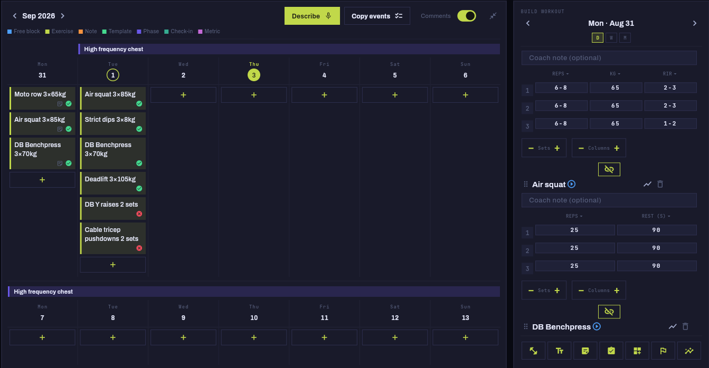Open the REST (S) column dropdown
This screenshot has width=709, height=368.
[x=657, y=216]
